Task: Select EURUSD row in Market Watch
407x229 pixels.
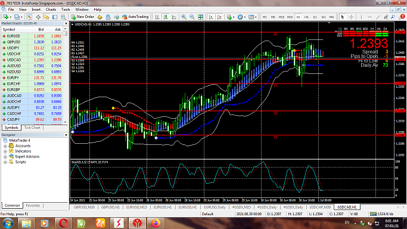Action: (32, 36)
